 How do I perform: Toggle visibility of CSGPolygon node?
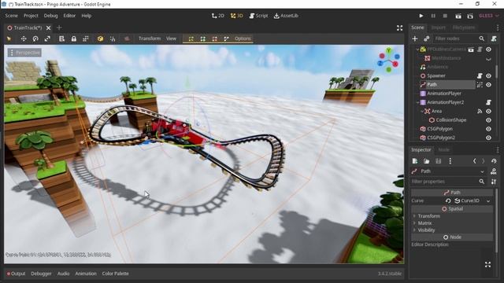(x=488, y=129)
